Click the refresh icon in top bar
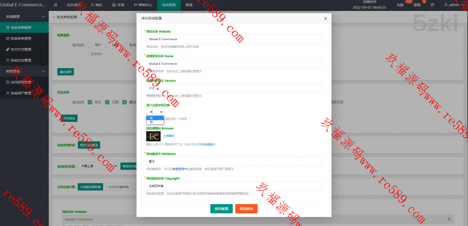 432,5
